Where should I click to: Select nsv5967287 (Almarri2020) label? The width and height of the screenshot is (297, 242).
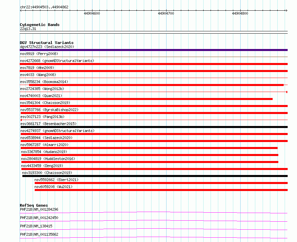[x=44, y=145]
